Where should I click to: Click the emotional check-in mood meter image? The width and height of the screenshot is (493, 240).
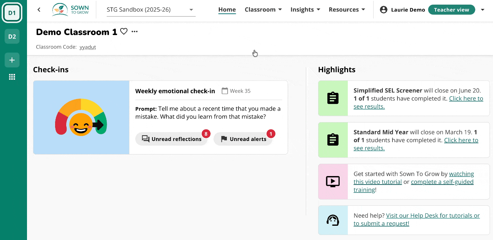[81, 117]
